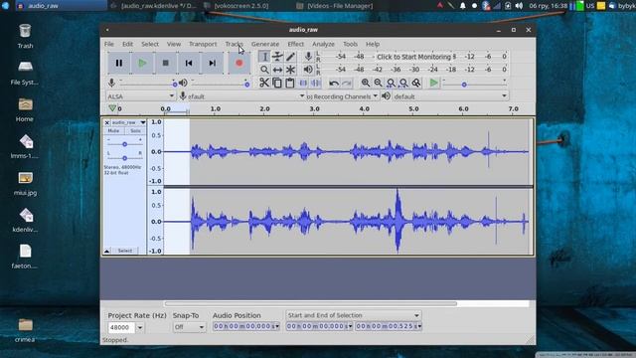This screenshot has width=636, height=358.
Task: Click the Silence audio icon
Action: coord(316,83)
